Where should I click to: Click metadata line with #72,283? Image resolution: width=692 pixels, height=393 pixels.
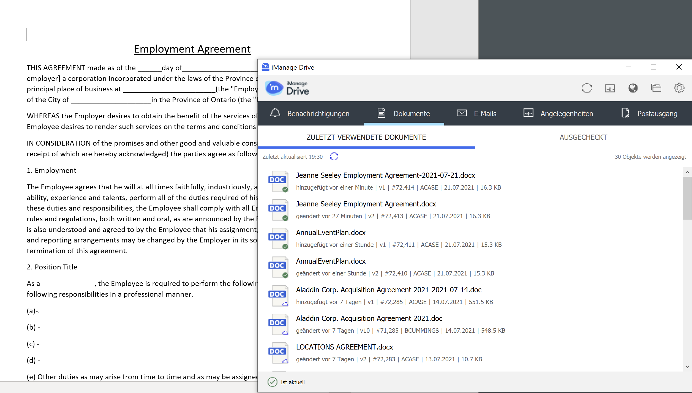(x=389, y=359)
